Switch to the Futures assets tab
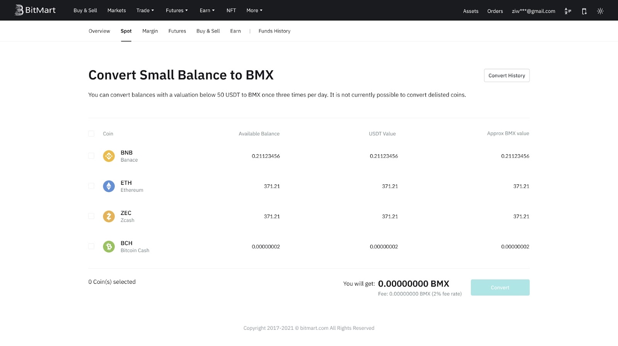 pyautogui.click(x=177, y=31)
